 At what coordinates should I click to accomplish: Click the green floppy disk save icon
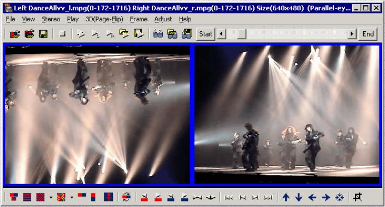44,34
